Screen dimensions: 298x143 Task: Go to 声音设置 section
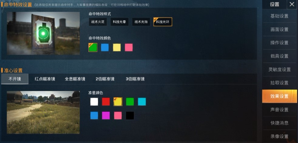tap(279, 110)
